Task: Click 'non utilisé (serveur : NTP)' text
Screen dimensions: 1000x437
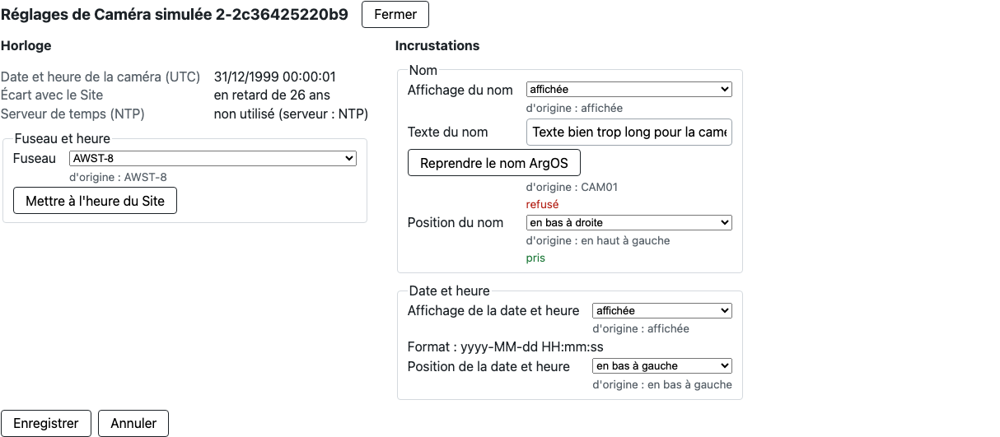Action: [x=291, y=114]
